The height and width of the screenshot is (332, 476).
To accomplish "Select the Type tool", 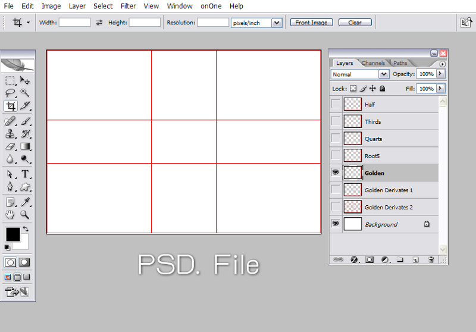I will point(25,174).
